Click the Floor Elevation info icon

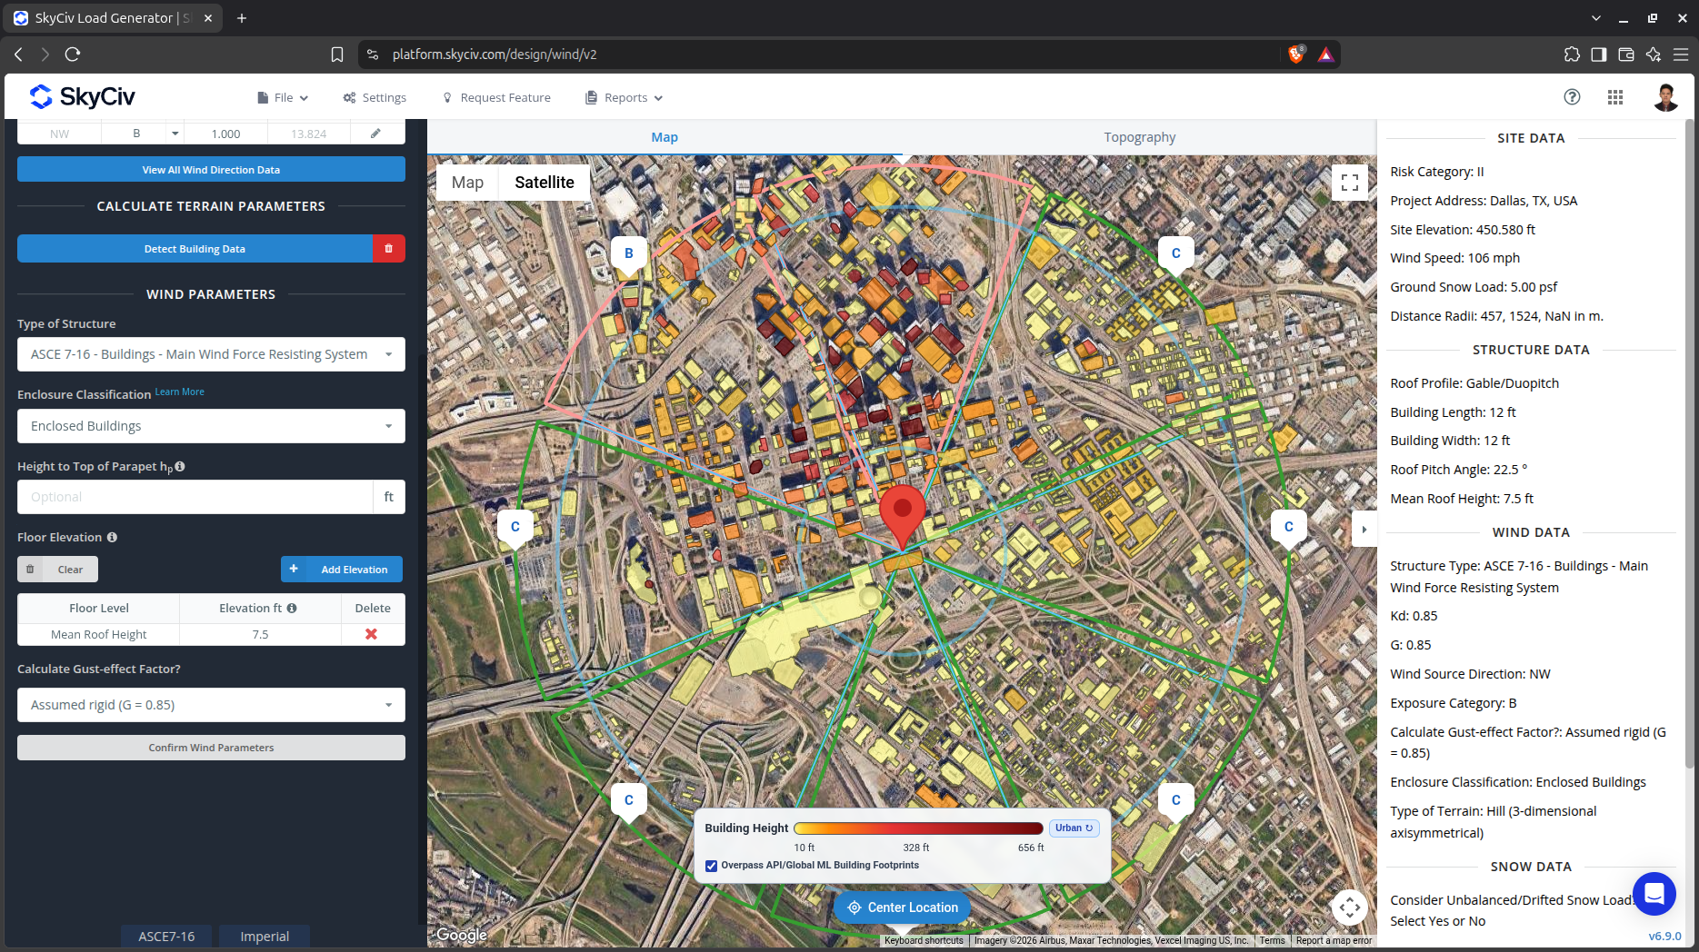(112, 538)
